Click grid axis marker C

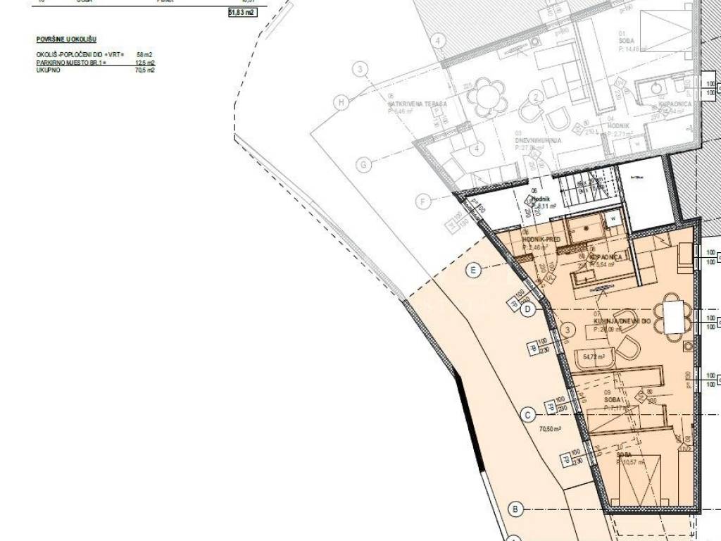tap(527, 416)
